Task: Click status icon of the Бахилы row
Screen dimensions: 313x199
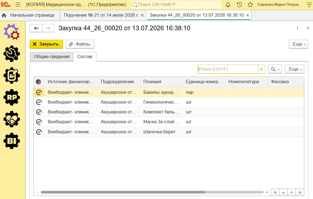Action: 39,92
